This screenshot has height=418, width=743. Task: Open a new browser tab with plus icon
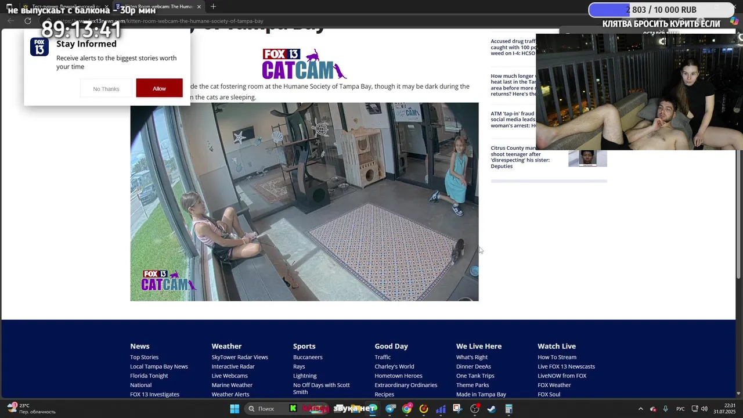point(213,6)
